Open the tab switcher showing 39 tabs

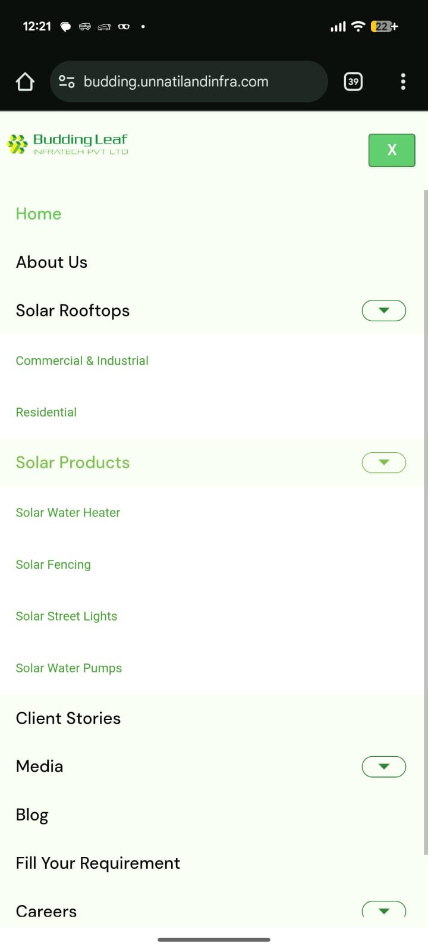click(x=353, y=82)
